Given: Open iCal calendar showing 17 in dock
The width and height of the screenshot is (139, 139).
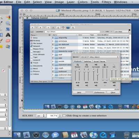Looking at the screenshot, I should [x=74, y=135].
